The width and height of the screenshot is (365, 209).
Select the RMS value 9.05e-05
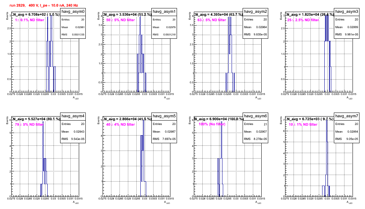point(352,139)
